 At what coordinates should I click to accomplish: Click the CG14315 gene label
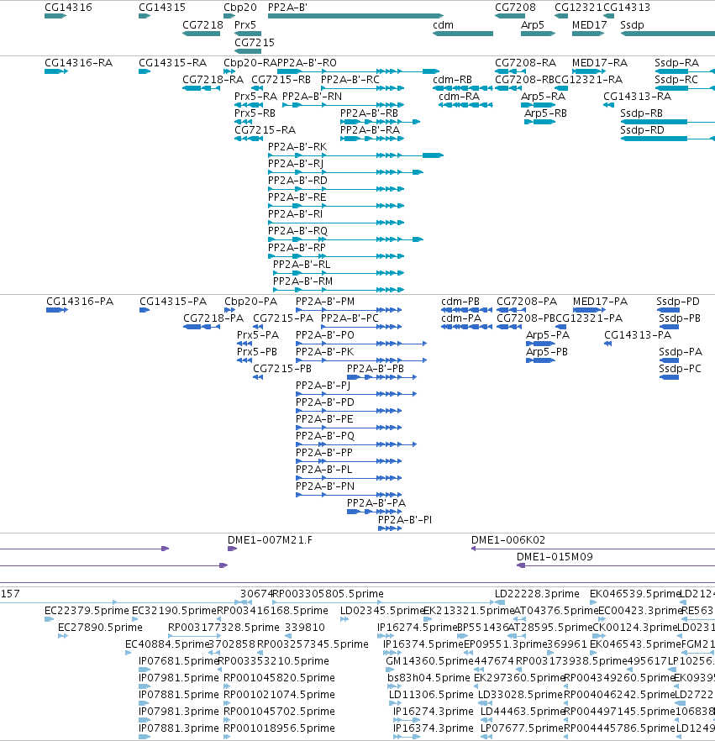click(162, 8)
